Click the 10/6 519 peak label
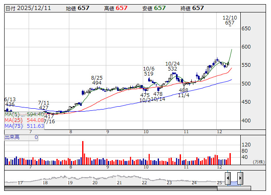The width and height of the screenshot is (271, 195). coord(149,71)
